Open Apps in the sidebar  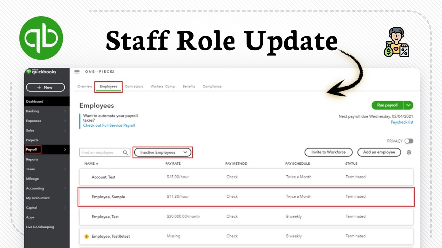point(30,217)
